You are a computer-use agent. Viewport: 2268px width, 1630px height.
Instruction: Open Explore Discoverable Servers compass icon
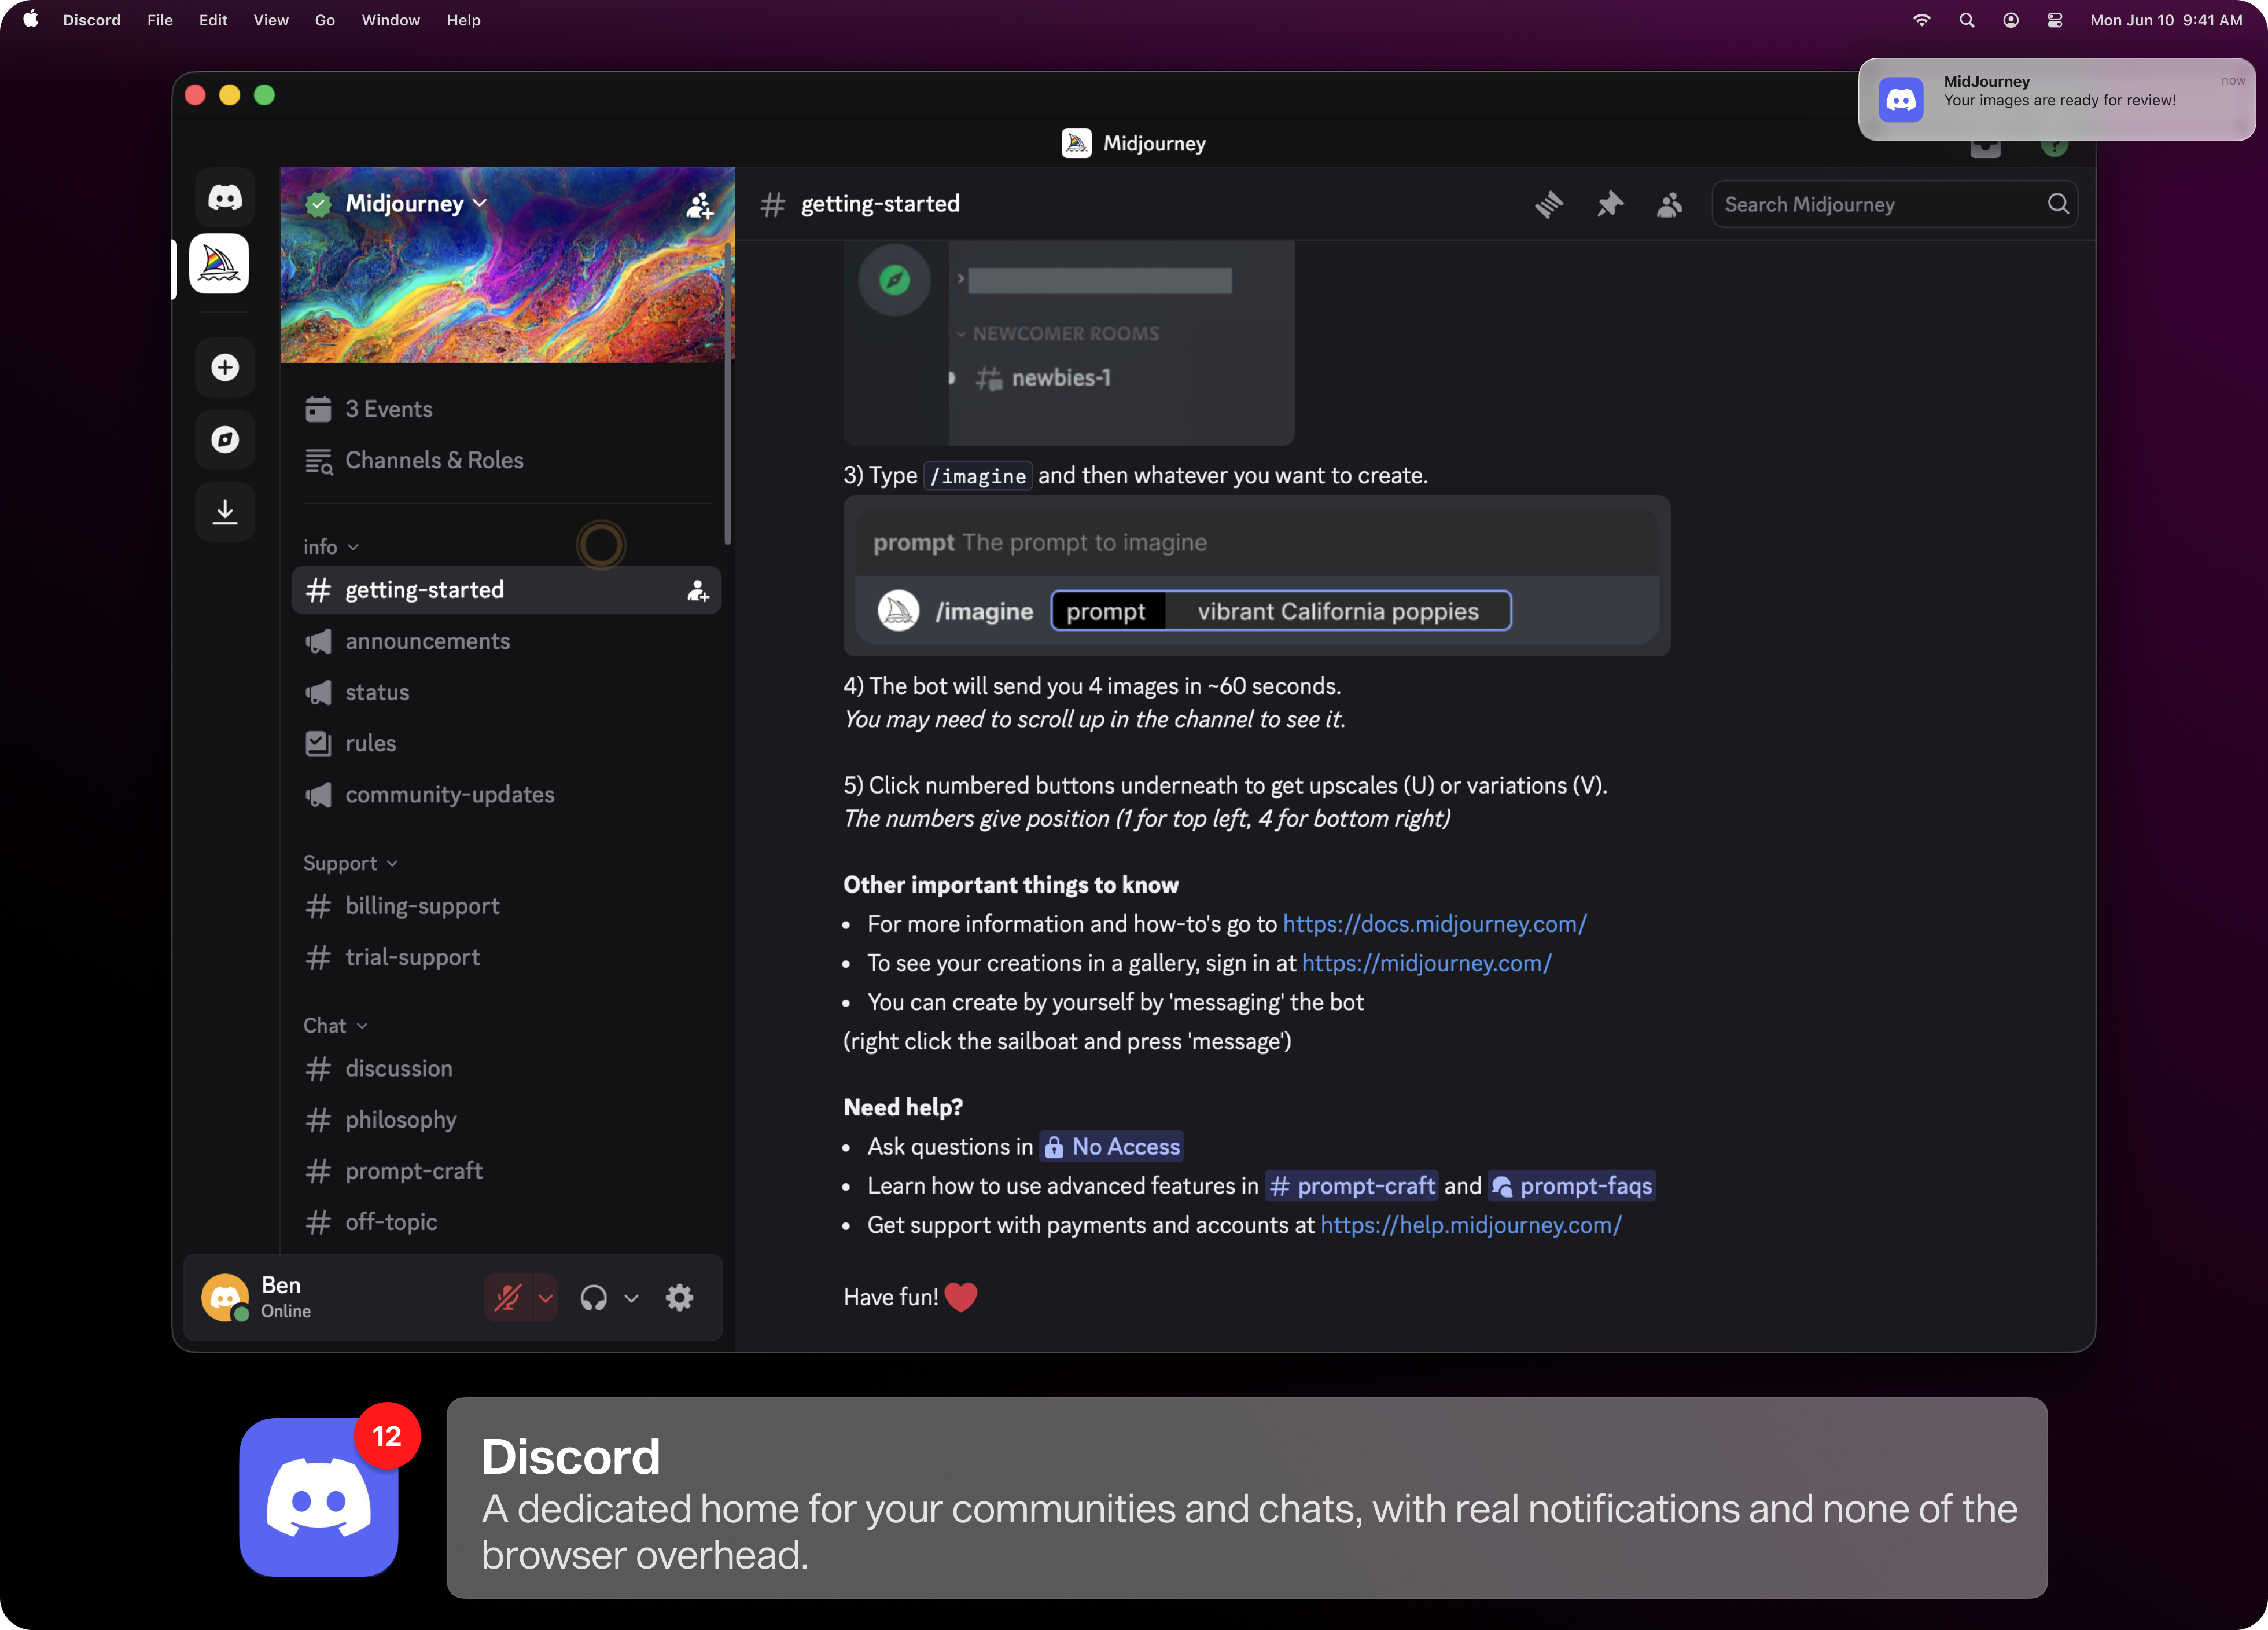click(224, 439)
